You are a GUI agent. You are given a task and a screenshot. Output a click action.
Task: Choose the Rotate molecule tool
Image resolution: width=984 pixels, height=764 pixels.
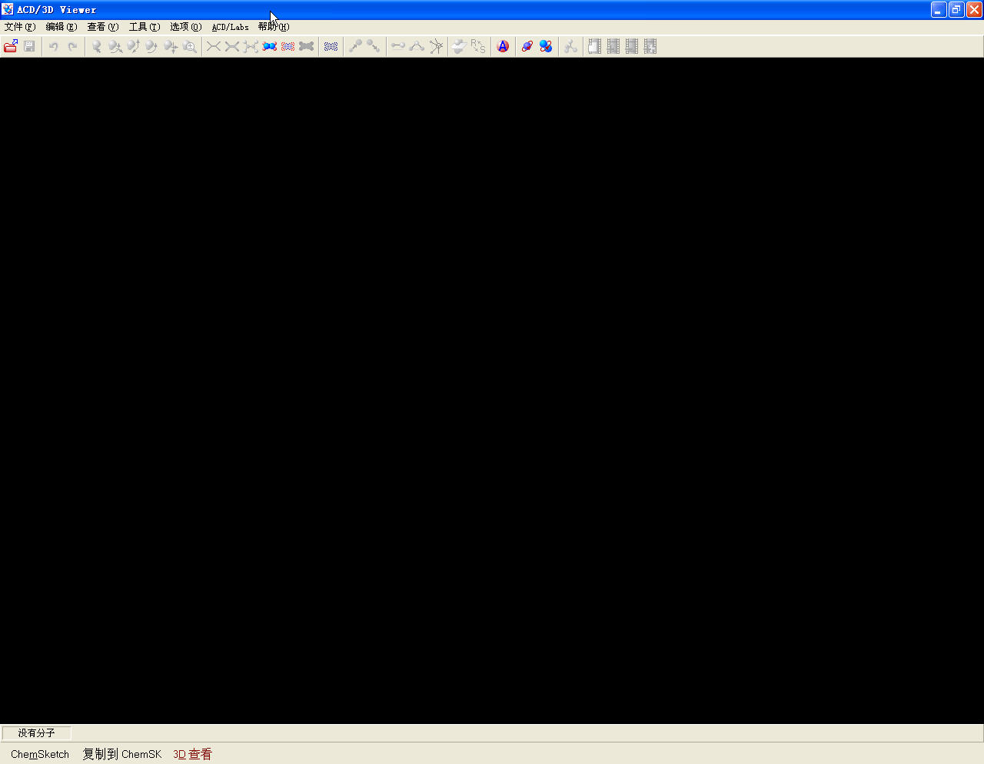click(x=115, y=46)
